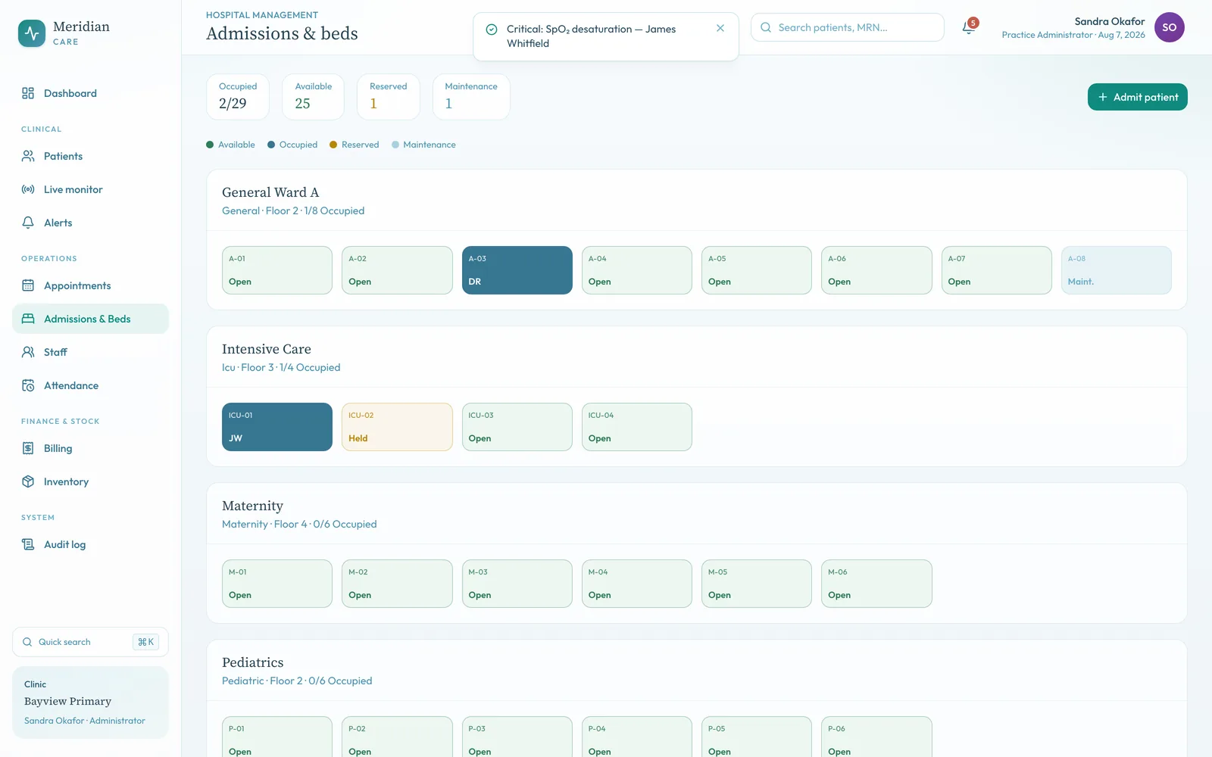
Task: Click the Meridian Care logo icon
Action: (32, 33)
